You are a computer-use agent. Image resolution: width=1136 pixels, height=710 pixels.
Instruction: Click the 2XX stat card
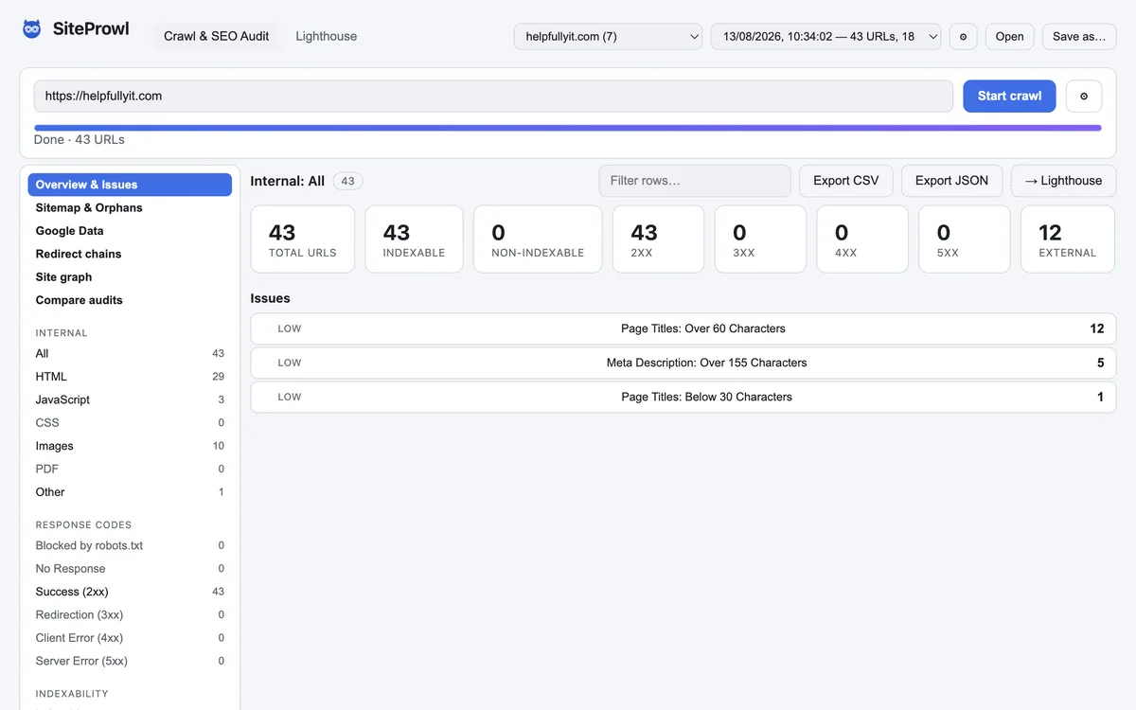659,240
